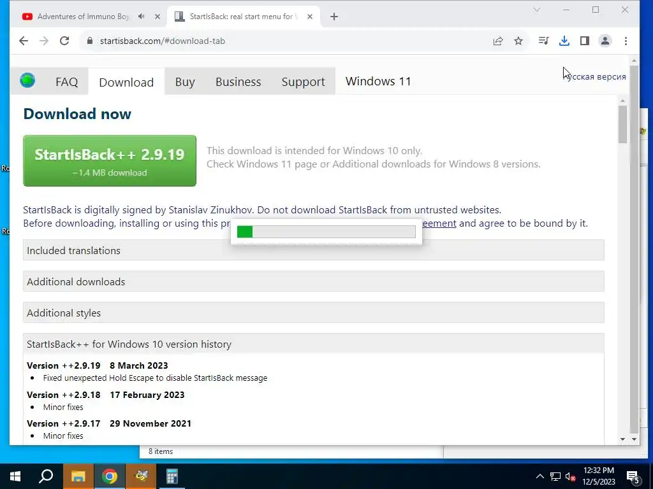653x489 pixels.
Task: Click the inner scrollbar down arrow
Action: [622, 439]
